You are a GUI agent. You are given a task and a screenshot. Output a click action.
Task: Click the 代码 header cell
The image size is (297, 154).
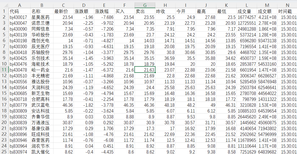tap(20, 11)
